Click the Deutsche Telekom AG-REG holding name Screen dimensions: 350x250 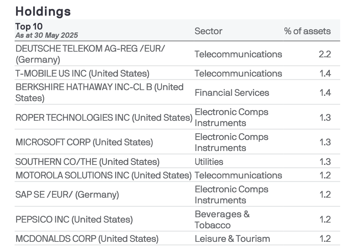(x=90, y=54)
